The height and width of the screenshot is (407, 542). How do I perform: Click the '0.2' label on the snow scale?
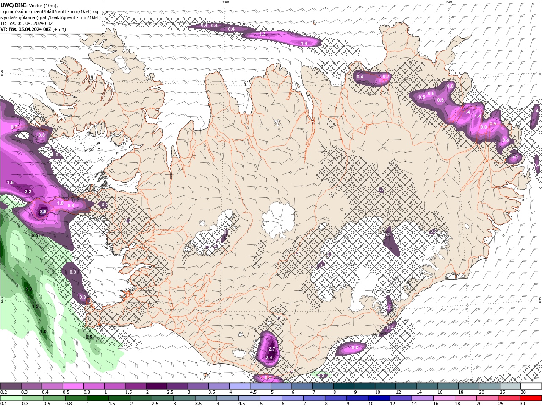(3, 392)
